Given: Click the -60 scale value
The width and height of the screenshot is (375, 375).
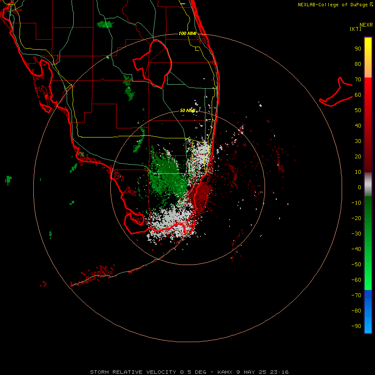Looking at the screenshot, I should point(356,280).
